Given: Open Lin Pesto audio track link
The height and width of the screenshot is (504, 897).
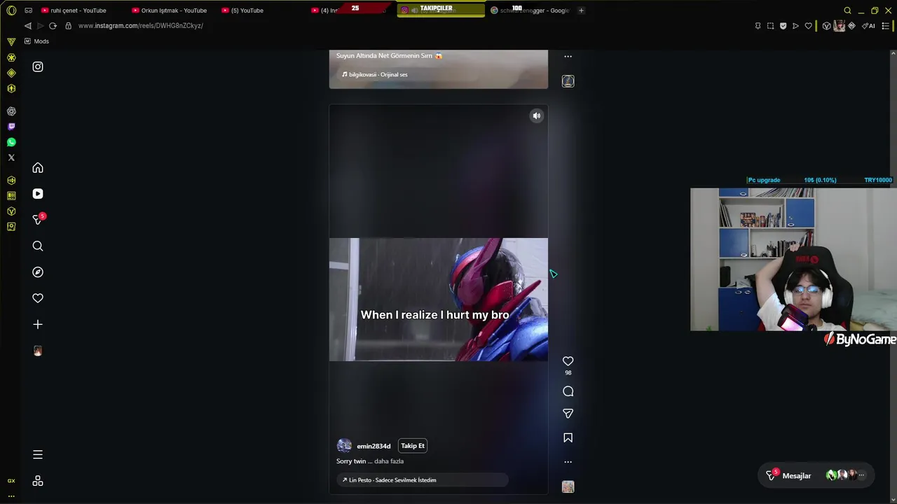Looking at the screenshot, I should coord(423,480).
